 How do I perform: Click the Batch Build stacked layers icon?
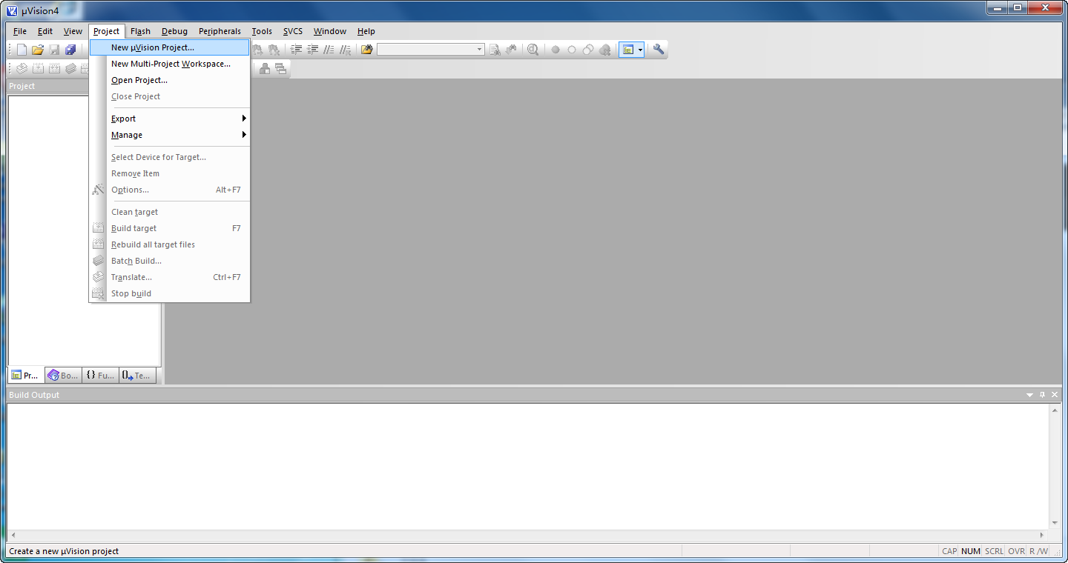click(70, 69)
